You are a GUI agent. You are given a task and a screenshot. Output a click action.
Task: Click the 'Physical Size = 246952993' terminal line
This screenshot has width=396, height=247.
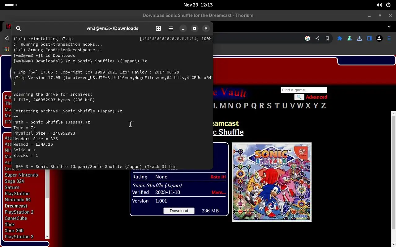(x=44, y=133)
